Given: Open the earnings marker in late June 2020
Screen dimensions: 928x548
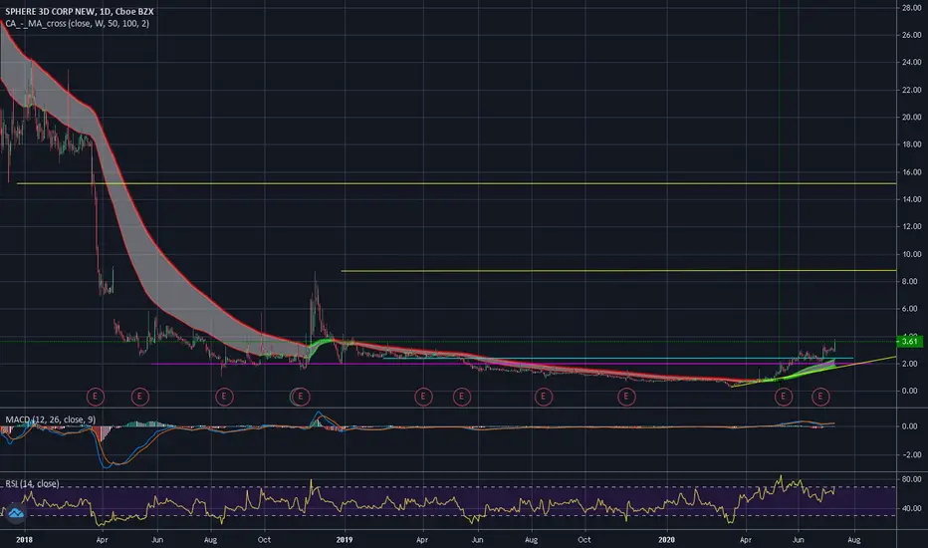Looking at the screenshot, I should (820, 397).
